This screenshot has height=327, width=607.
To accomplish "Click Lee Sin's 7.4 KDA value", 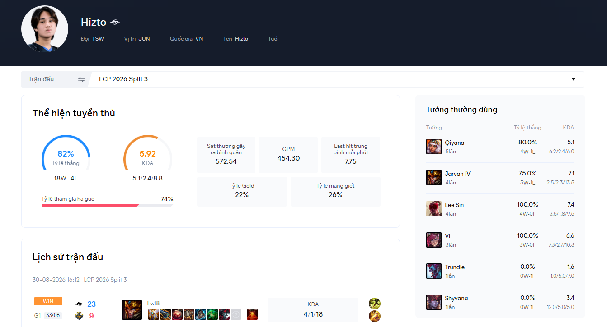I will [571, 205].
